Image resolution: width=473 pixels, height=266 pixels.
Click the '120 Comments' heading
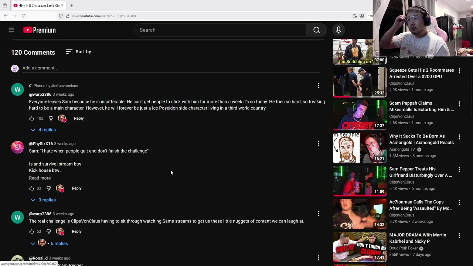point(33,52)
